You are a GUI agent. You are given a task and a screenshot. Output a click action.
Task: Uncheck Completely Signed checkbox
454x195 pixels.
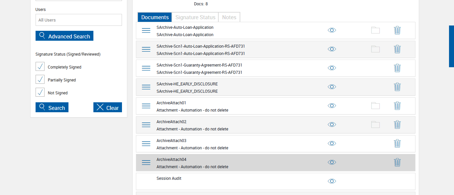tap(40, 67)
